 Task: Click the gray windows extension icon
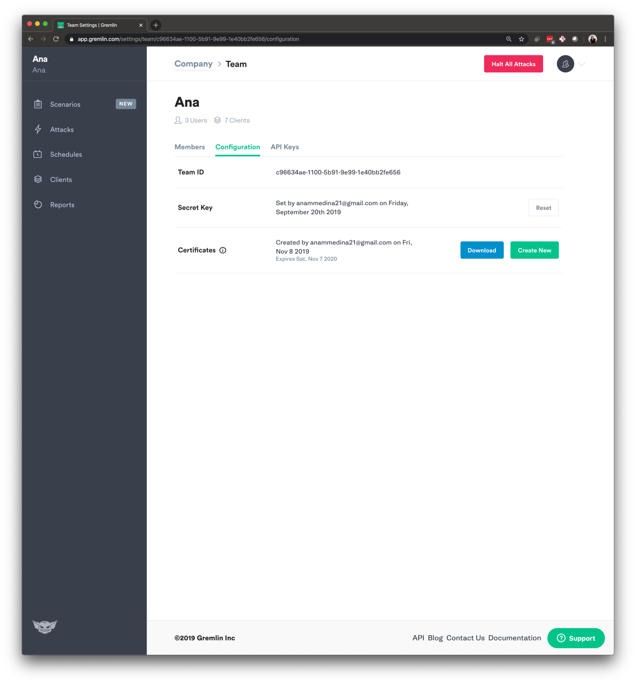coord(537,39)
